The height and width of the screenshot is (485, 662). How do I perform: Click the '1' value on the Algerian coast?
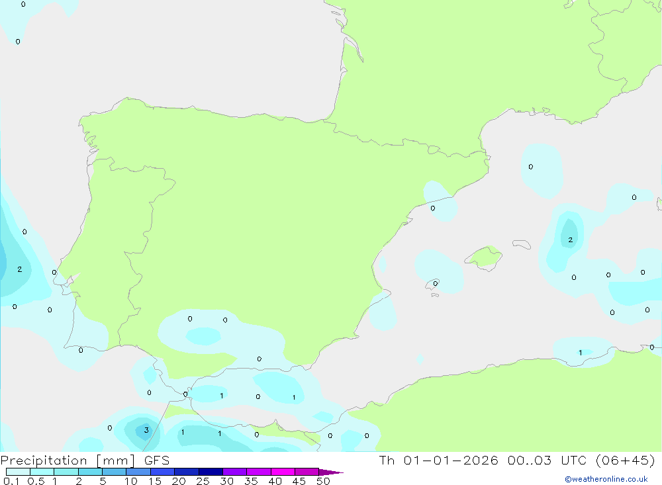581,353
